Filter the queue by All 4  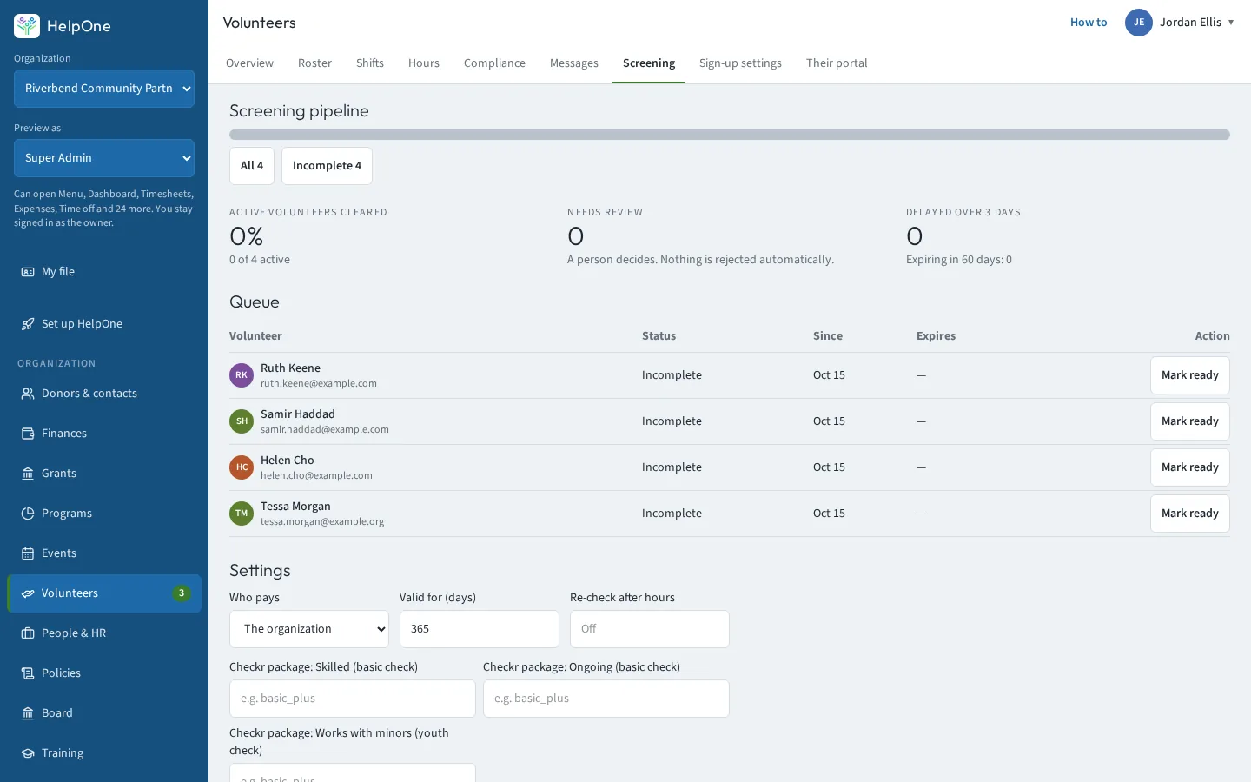(x=252, y=166)
